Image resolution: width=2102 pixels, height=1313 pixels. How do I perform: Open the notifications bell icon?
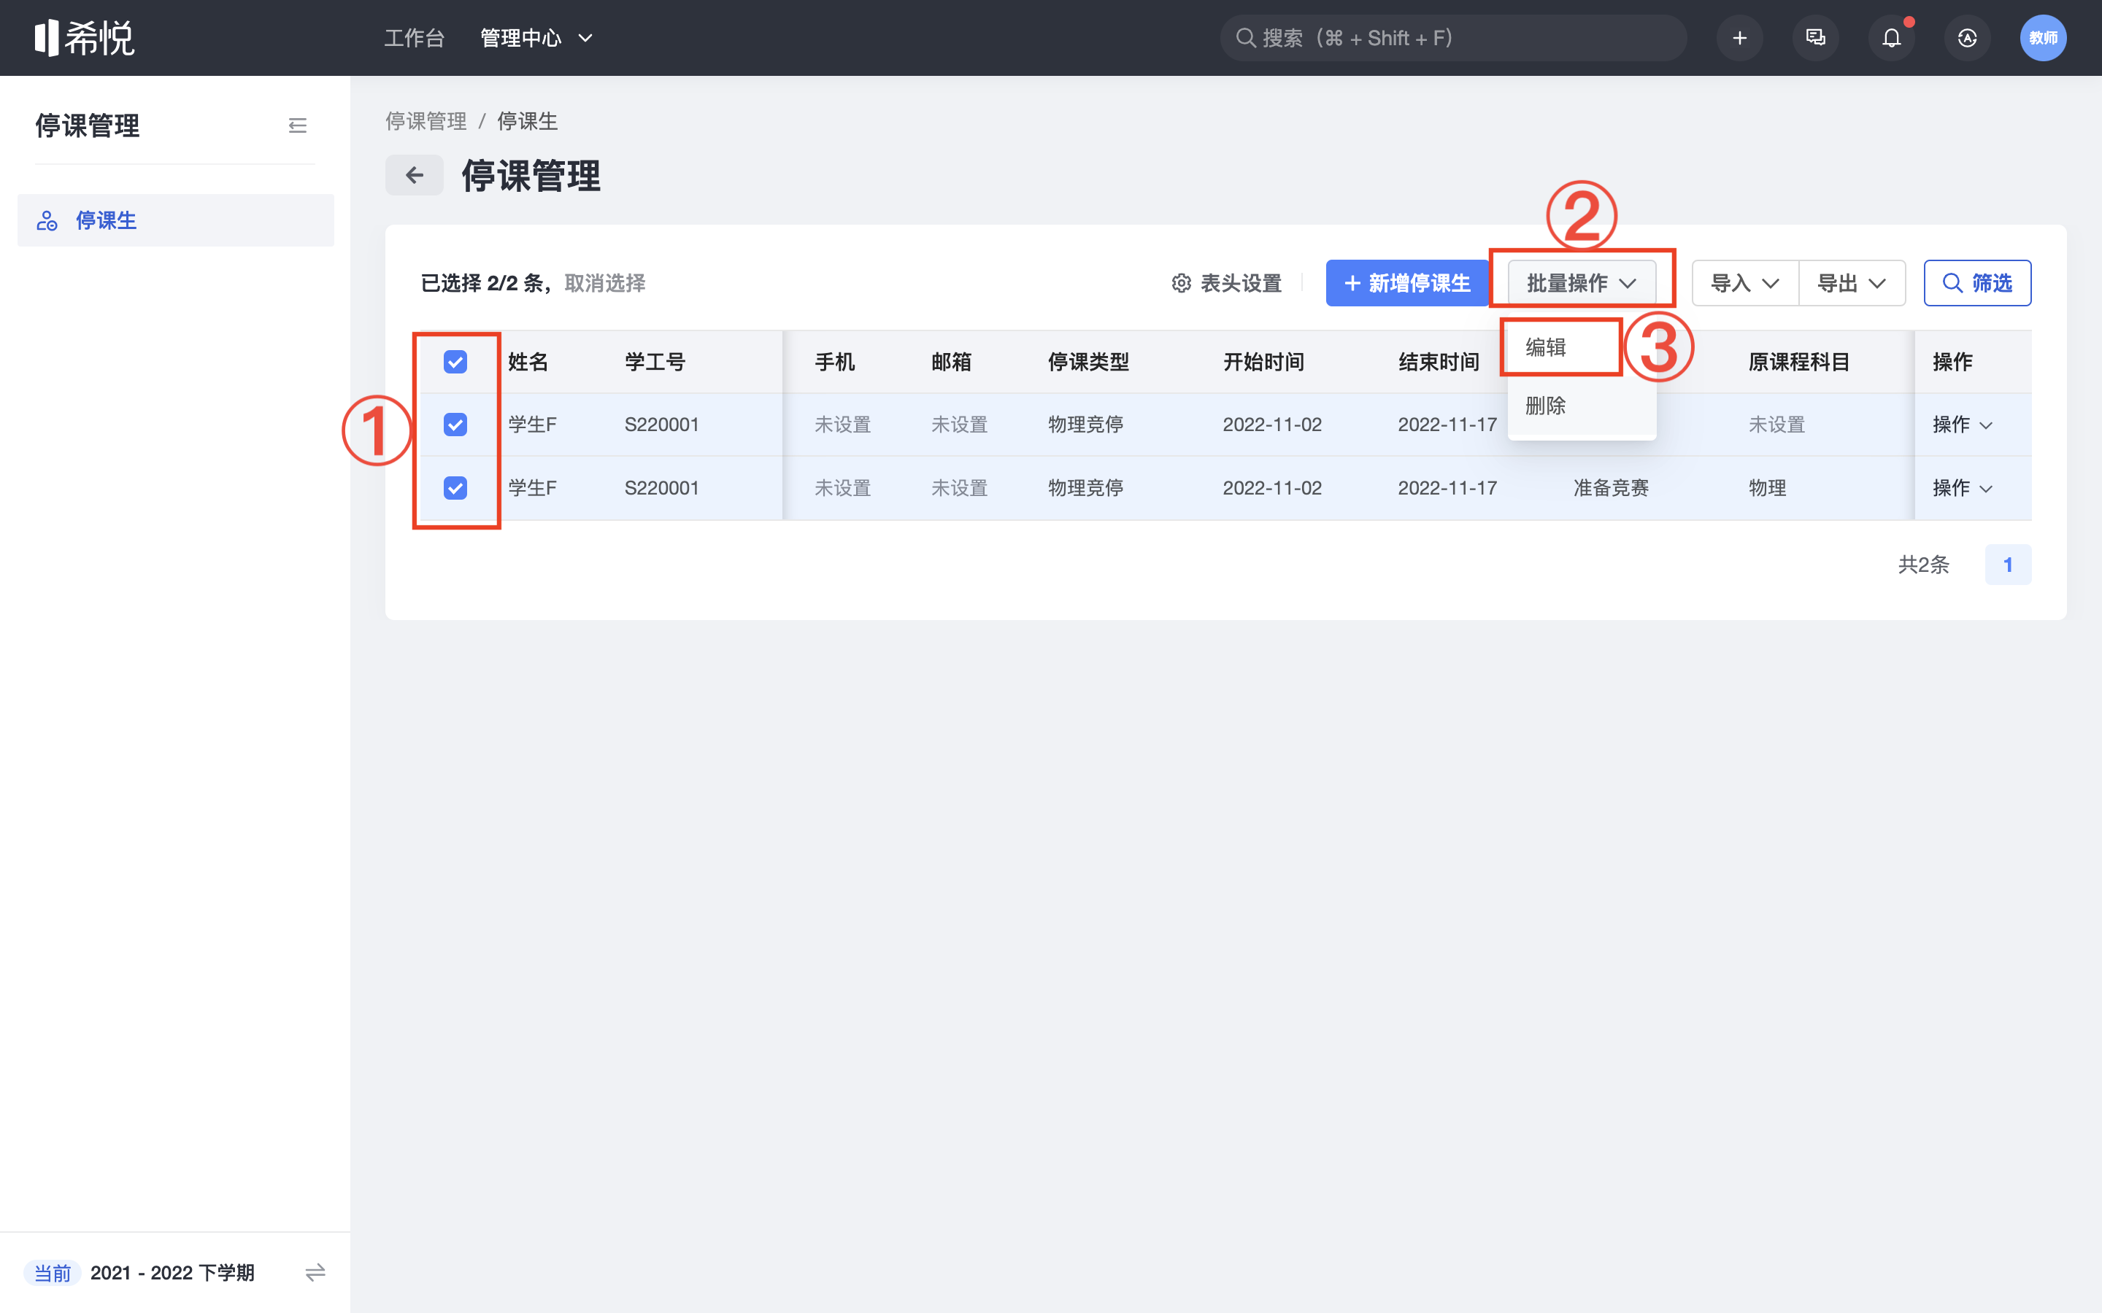pos(1891,37)
